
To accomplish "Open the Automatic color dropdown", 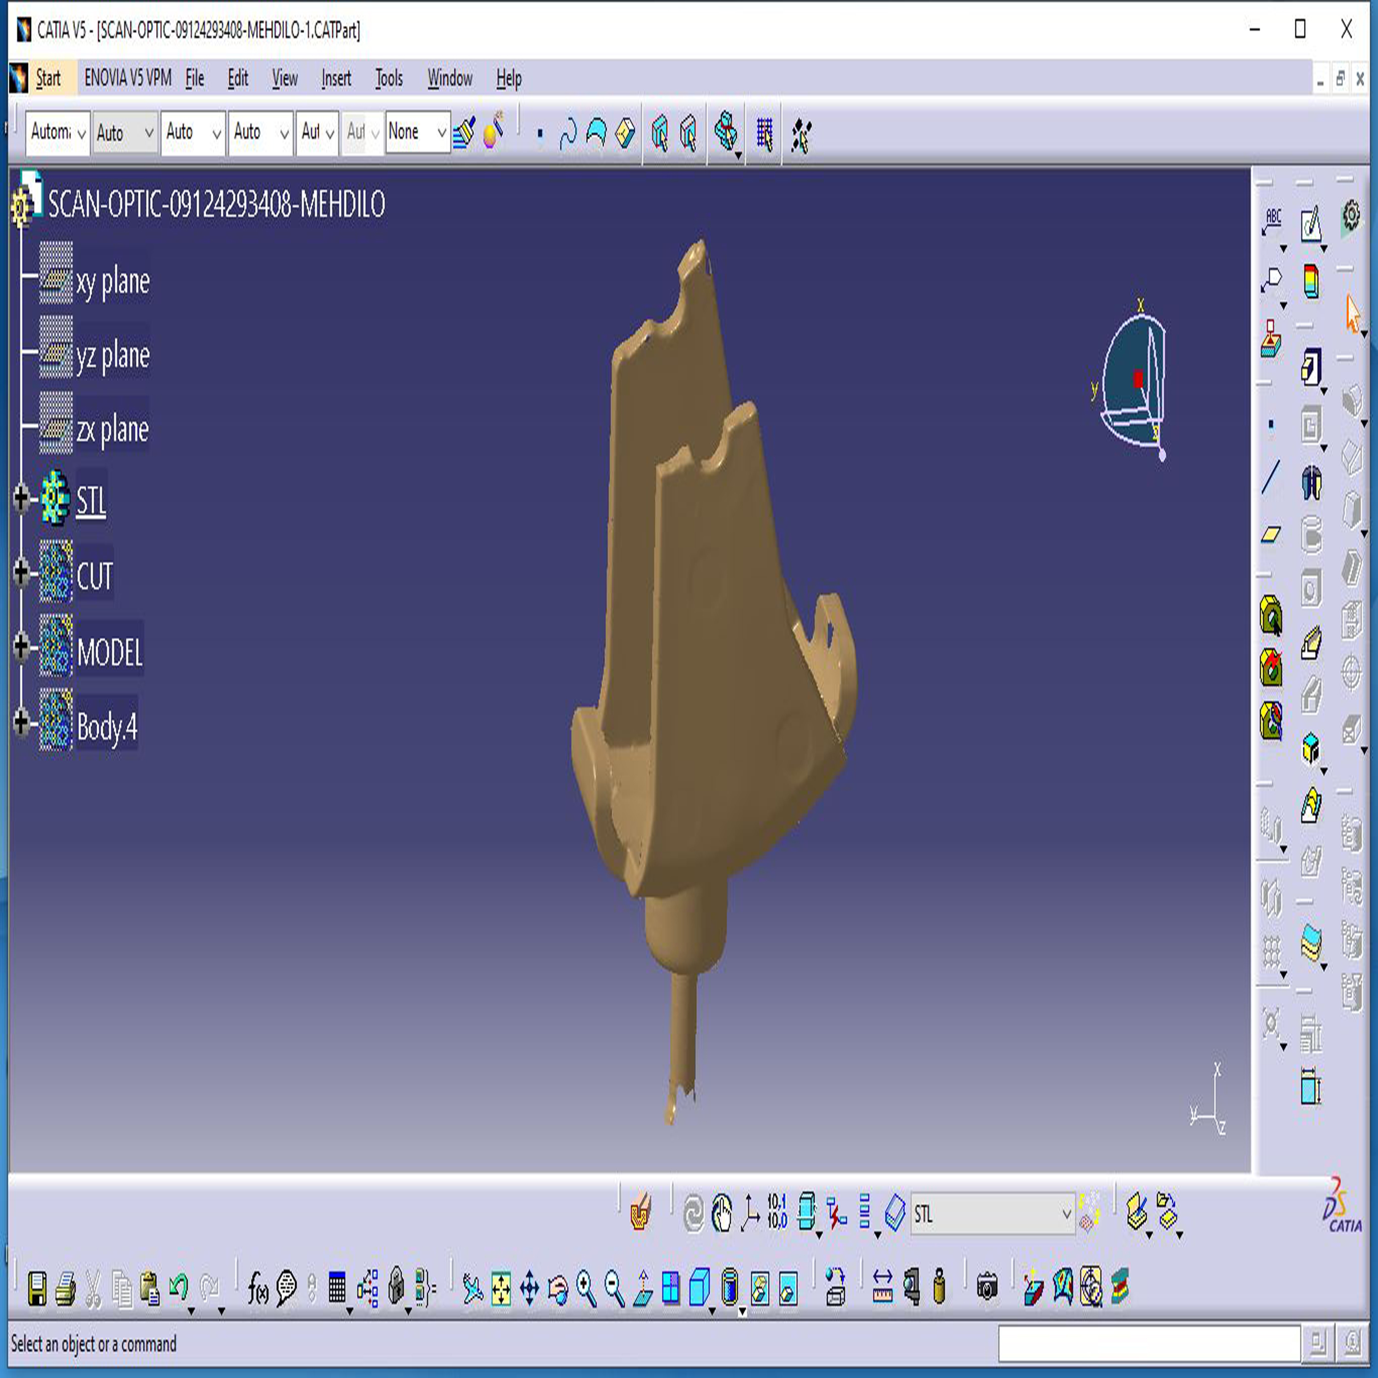I will pyautogui.click(x=57, y=133).
